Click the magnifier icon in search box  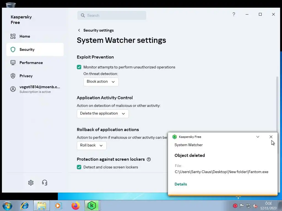83,15
